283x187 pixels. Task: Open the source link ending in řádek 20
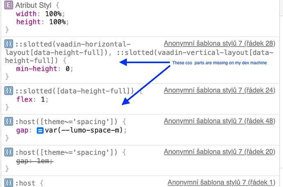(219, 152)
